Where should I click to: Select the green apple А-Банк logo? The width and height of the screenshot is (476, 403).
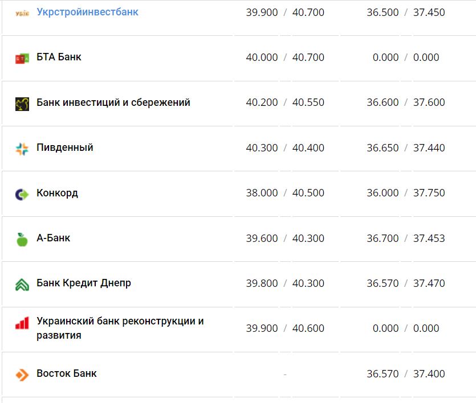pyautogui.click(x=22, y=238)
